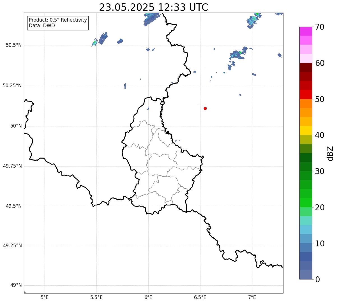Pick the slate blue swatch at colorbar bottom
The image size is (337, 303).
coord(306,275)
